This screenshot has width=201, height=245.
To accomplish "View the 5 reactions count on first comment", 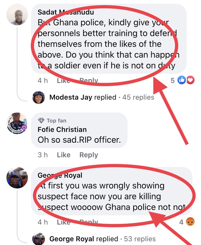I will tap(173, 80).
